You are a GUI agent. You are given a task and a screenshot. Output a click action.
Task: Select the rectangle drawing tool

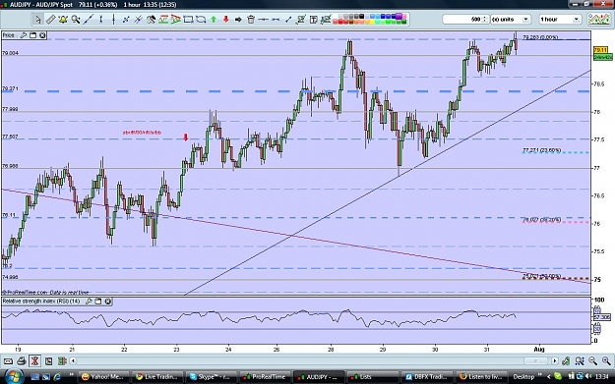pyautogui.click(x=188, y=20)
